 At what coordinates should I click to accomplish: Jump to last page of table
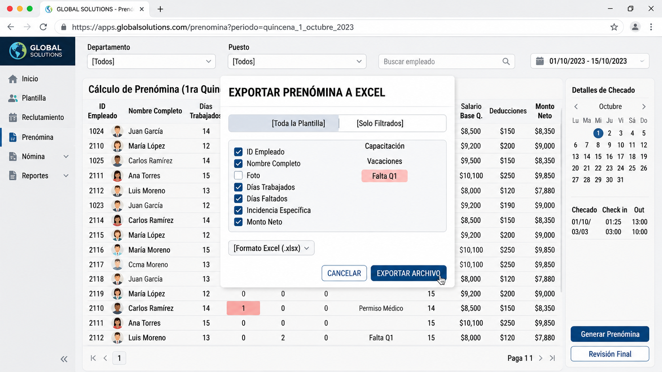(x=552, y=358)
